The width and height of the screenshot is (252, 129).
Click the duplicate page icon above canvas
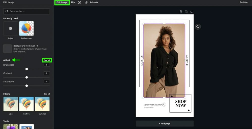tap(186, 12)
